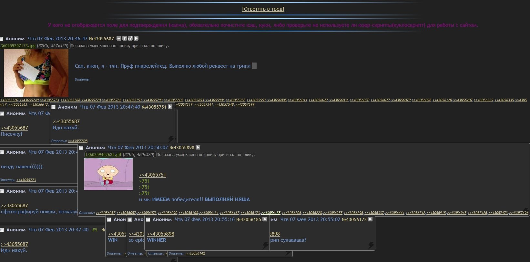The width and height of the screenshot is (530, 262).
Task: Open reply link >>43057699
Action: [x=245, y=105]
